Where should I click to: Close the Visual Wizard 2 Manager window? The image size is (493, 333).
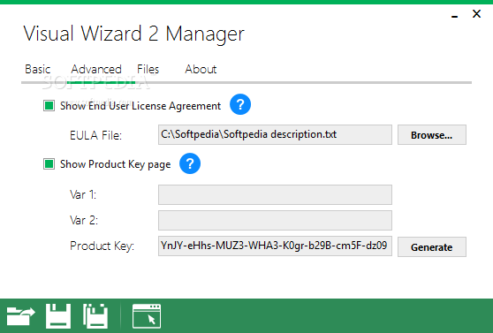[x=476, y=14]
